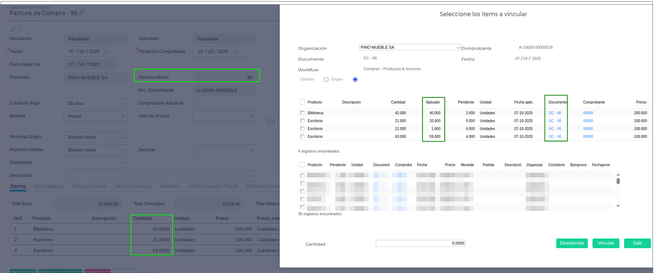Click the tag icon below the title
This screenshot has height=273, width=654.
click(13, 30)
